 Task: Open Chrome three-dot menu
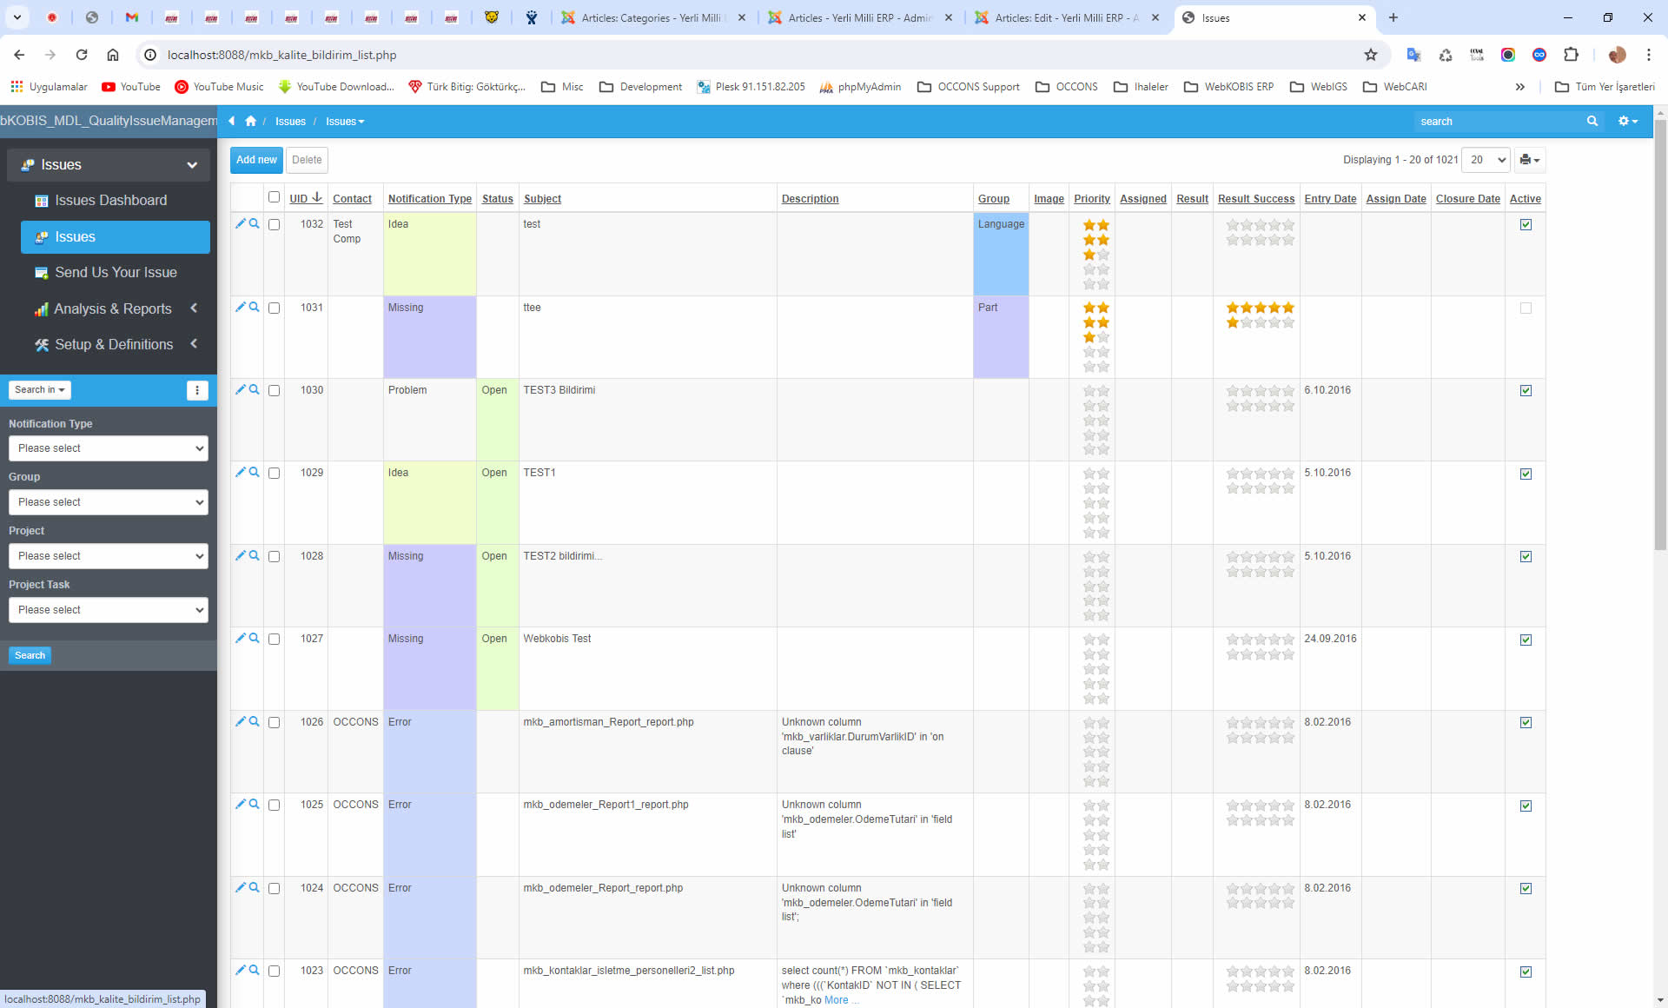(1648, 55)
